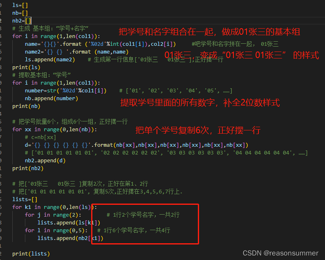The image size is (325, 260).
Task: Click 'for xx in range(0,len(nb))' line
Action: pos(54,130)
